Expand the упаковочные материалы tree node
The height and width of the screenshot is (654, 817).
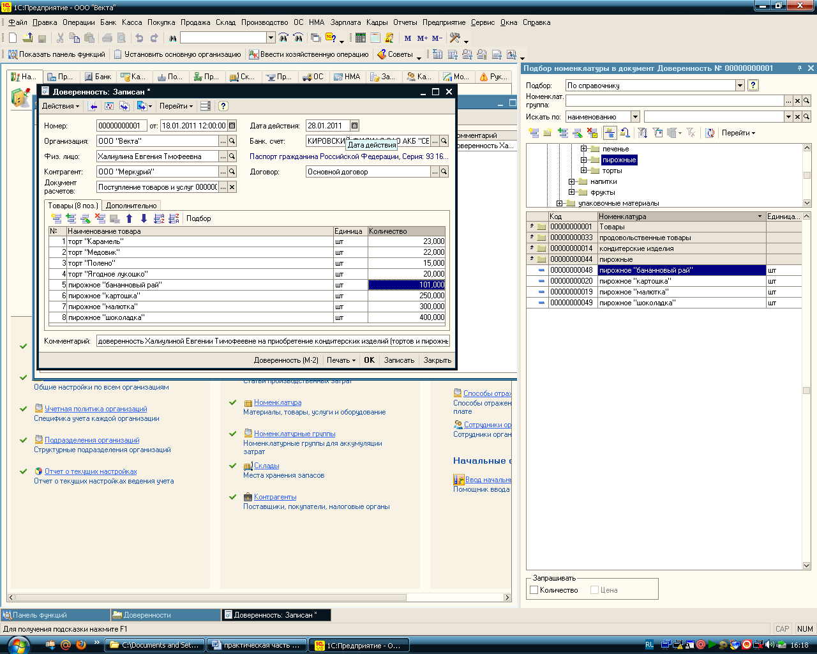pos(560,203)
